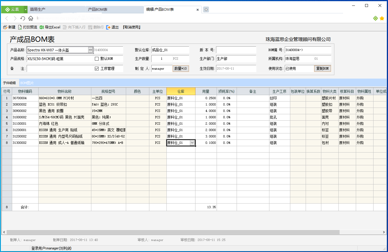Click 删除行 toolbar item
This screenshot has width=388, height=252.
[x=96, y=27]
